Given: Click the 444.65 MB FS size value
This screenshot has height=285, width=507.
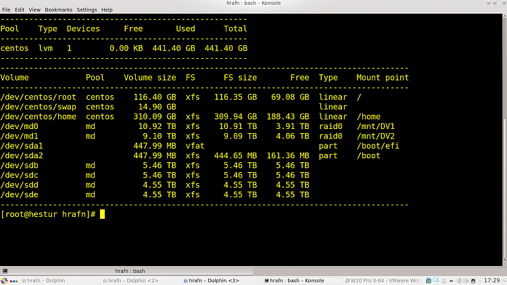Looking at the screenshot, I should (x=236, y=156).
